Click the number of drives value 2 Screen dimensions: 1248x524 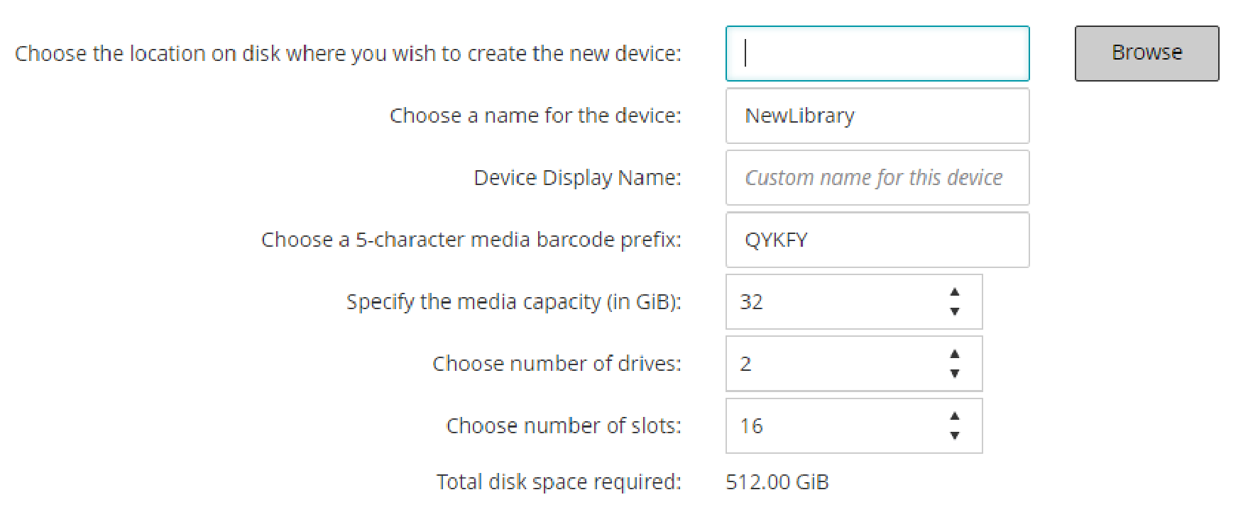click(746, 364)
